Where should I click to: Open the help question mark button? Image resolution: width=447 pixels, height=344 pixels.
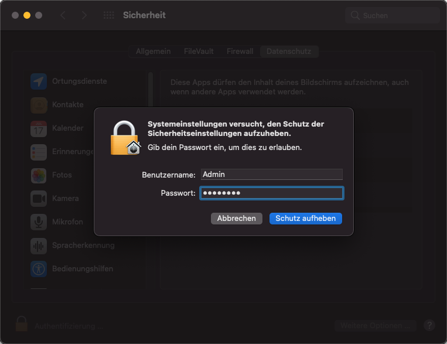click(429, 325)
